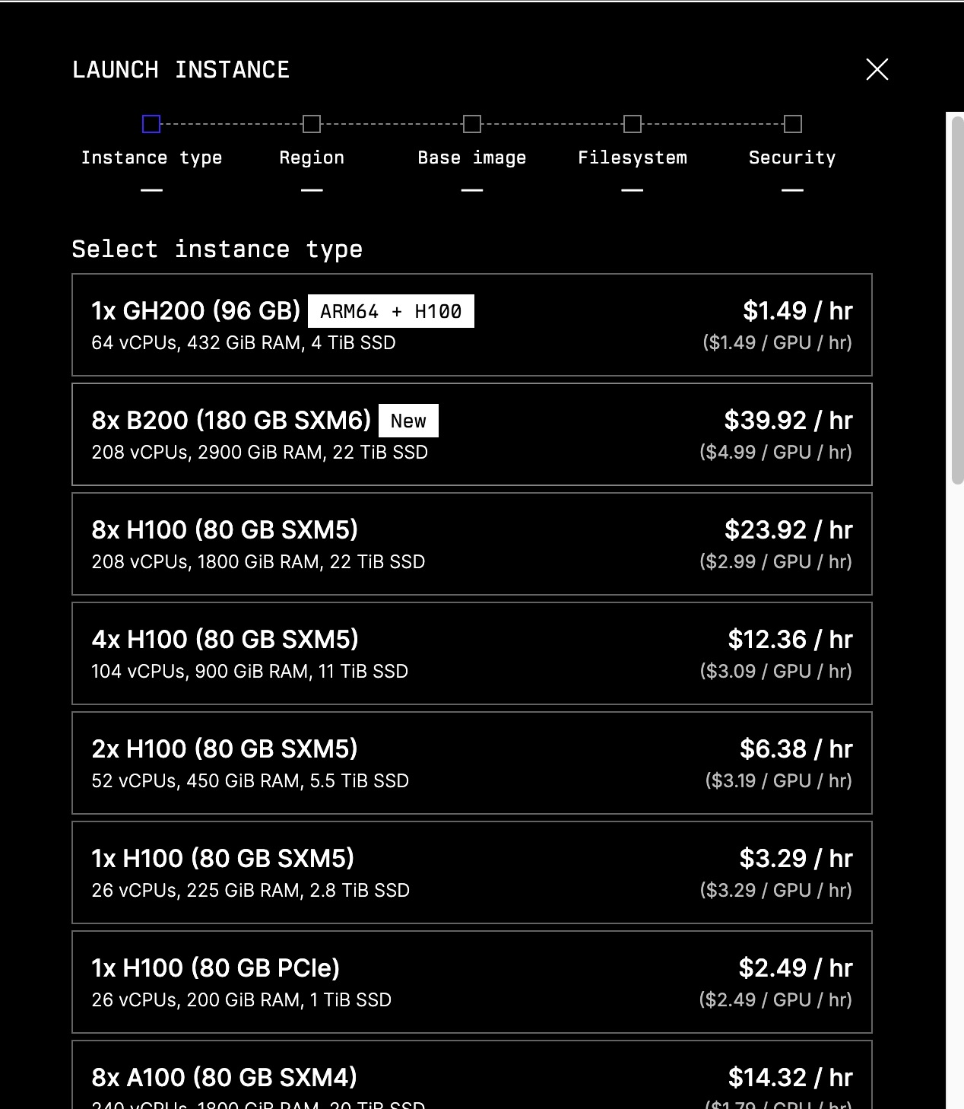Select the 1x H100 (80 GB SXM5) instance
Viewport: 964px width, 1109px height.
point(471,872)
